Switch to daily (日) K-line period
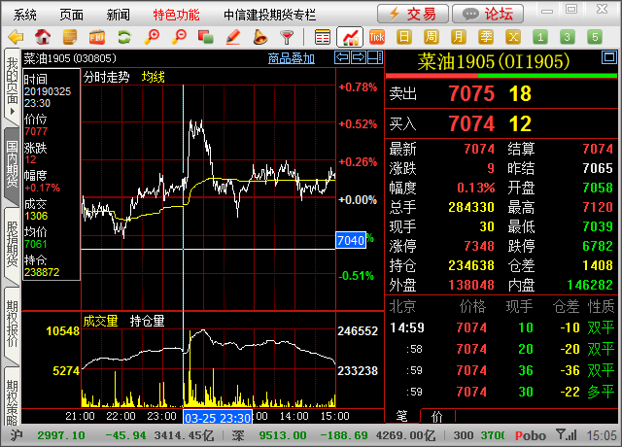Screen dimensions: 622x447 (403, 37)
